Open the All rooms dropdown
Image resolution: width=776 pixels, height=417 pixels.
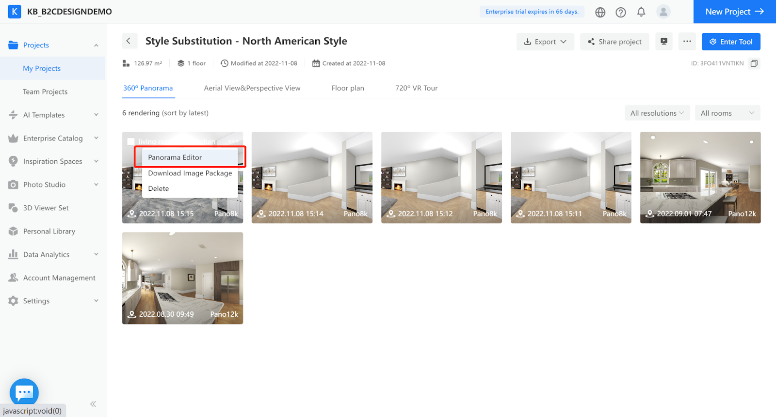click(x=727, y=113)
